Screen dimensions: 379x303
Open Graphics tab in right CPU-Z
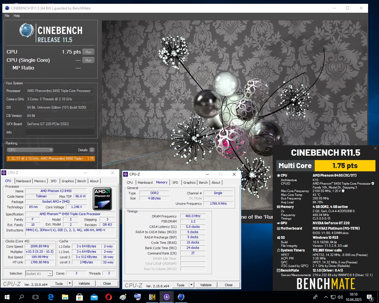click(189, 183)
